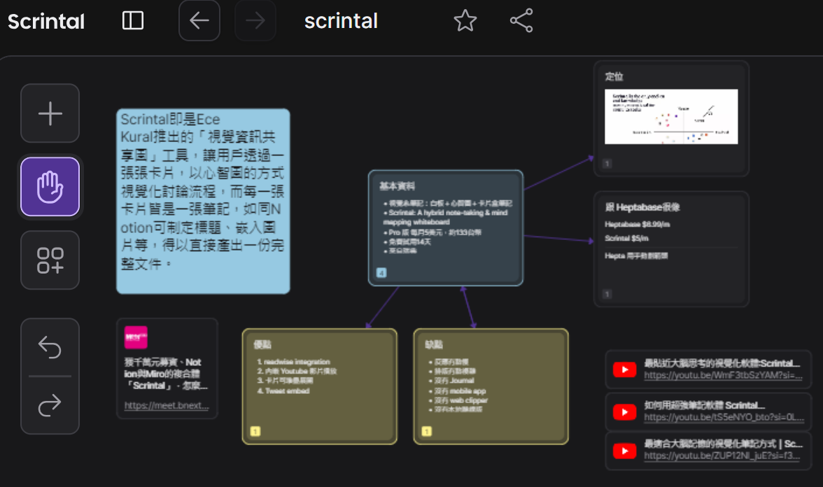This screenshot has width=823, height=487.
Task: Open the youtu.be/tS5eNYO_bto link
Action: pos(724,417)
